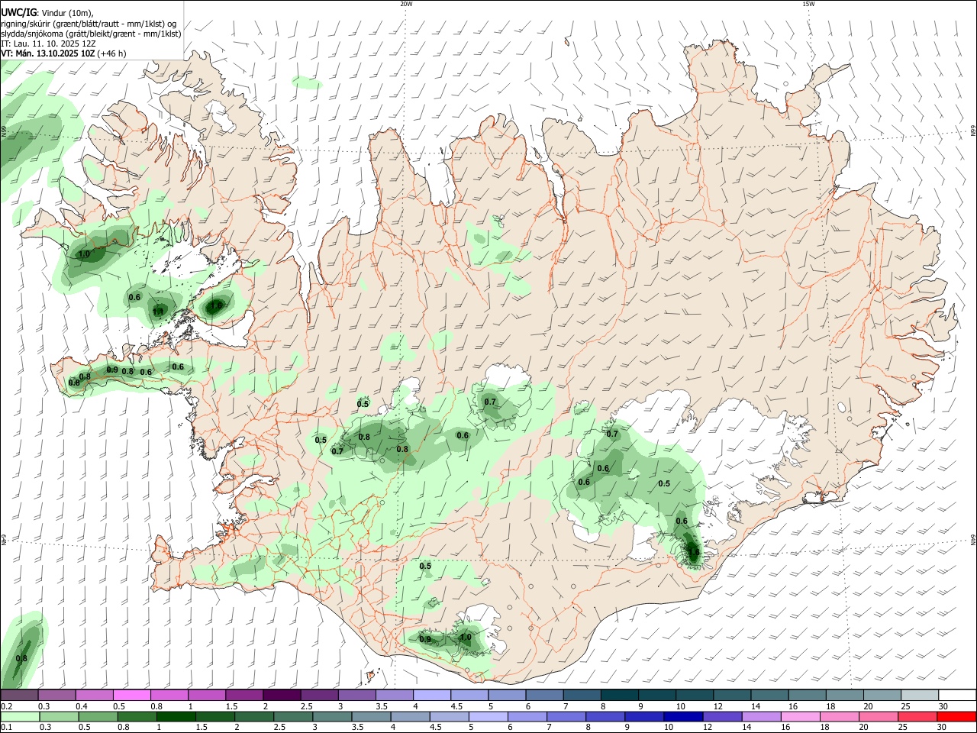977x733 pixels.
Task: Pick the navy blue swatch at 10 in rain legend
Action: [683, 717]
